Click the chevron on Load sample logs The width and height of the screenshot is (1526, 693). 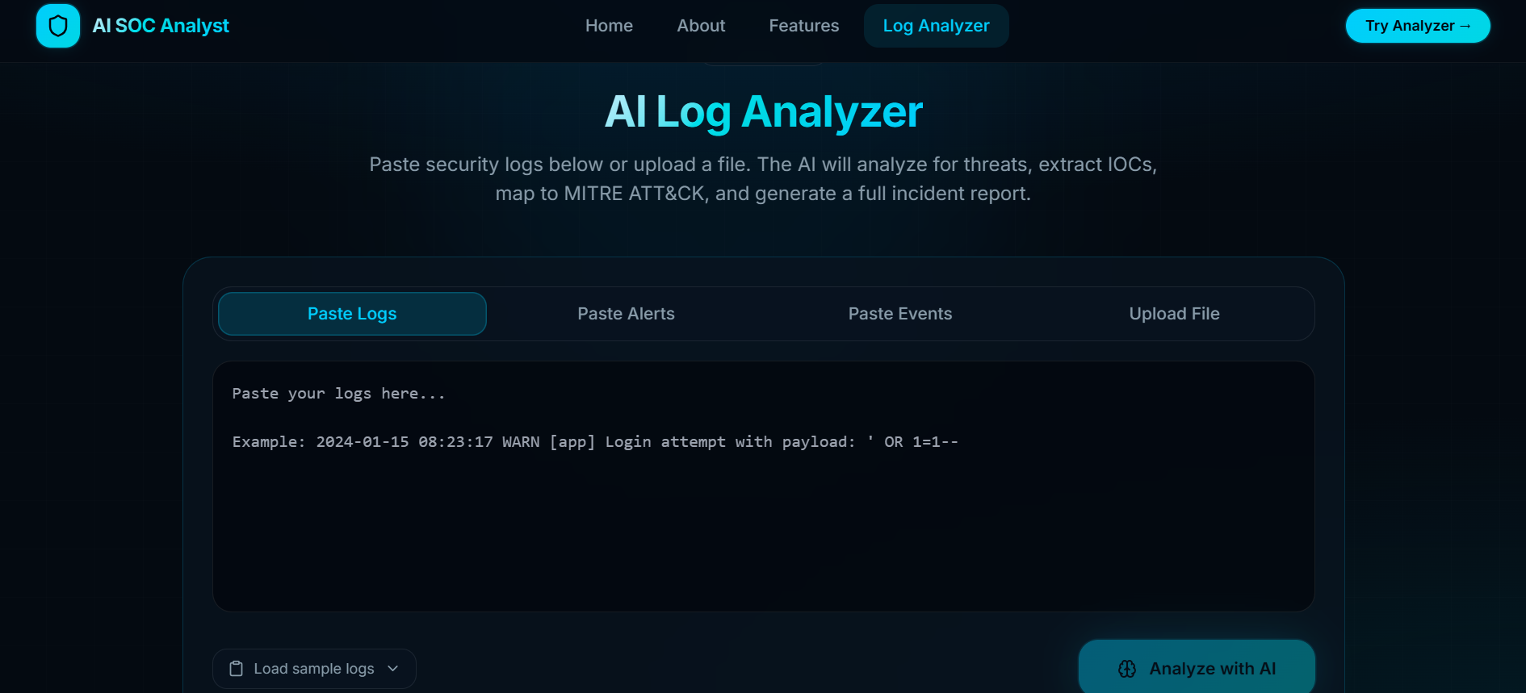tap(393, 669)
